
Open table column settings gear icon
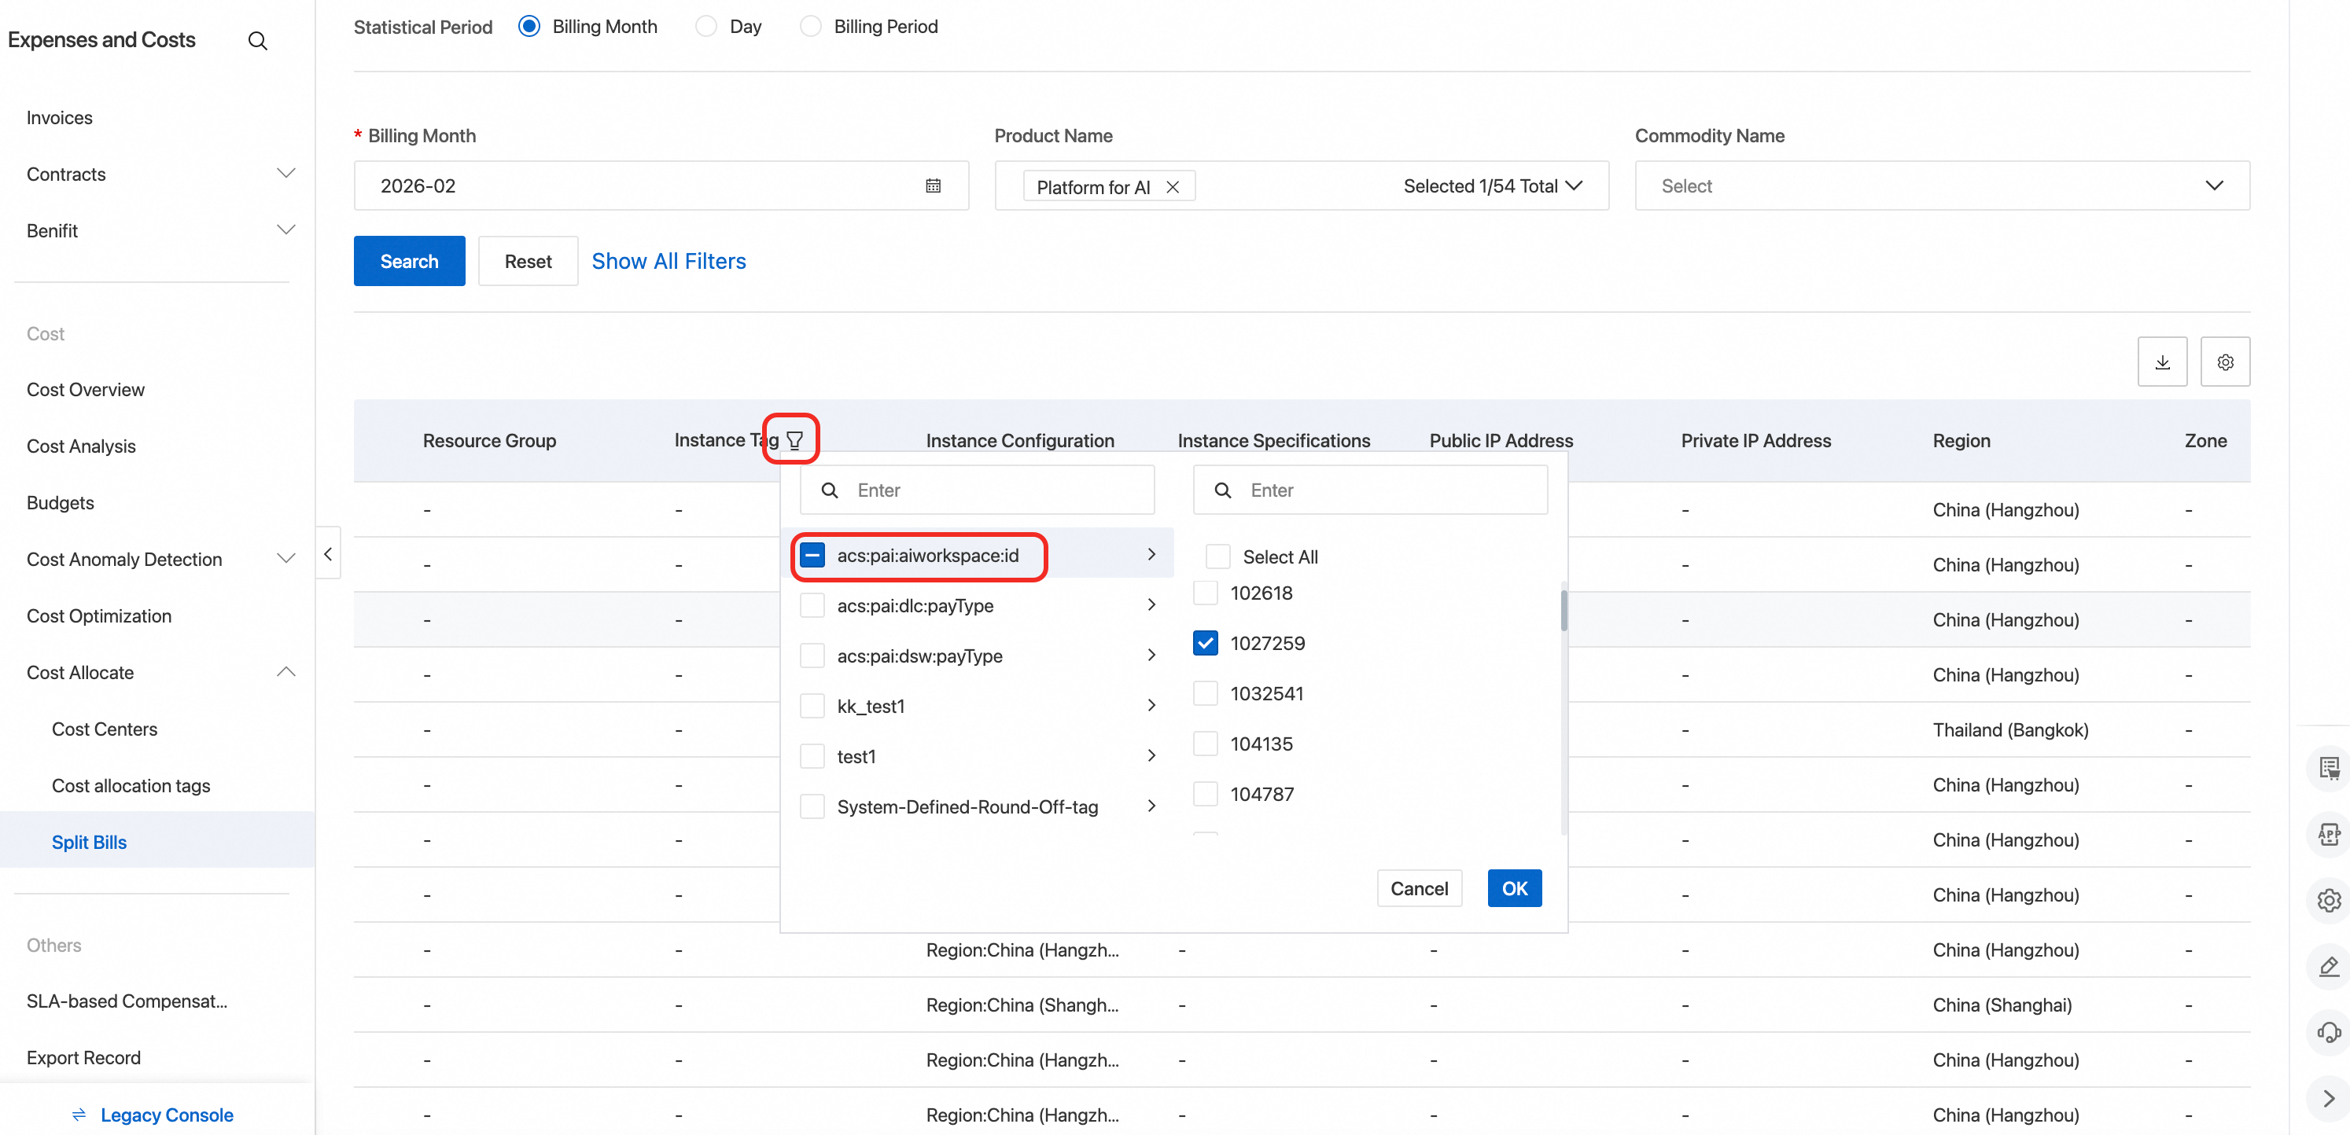(x=2224, y=362)
